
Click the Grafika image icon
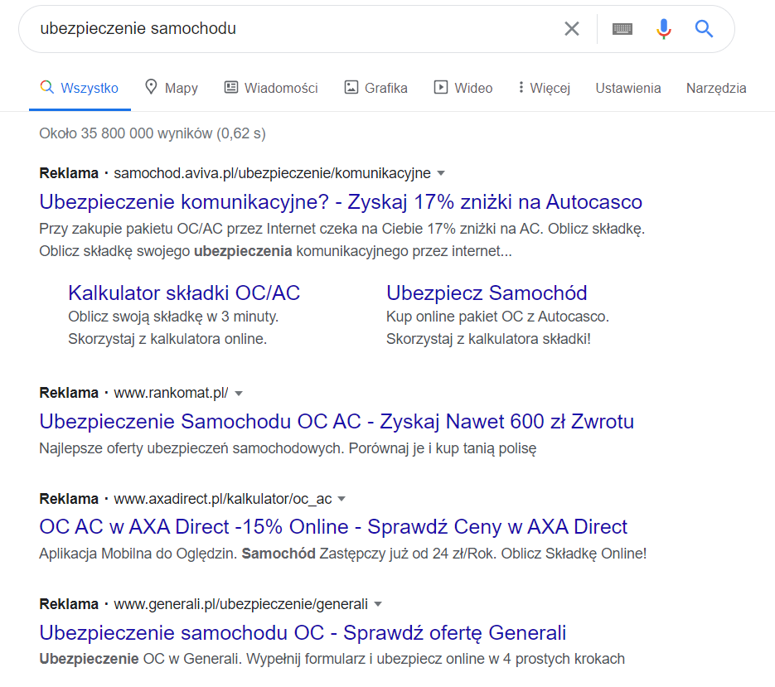tap(351, 88)
